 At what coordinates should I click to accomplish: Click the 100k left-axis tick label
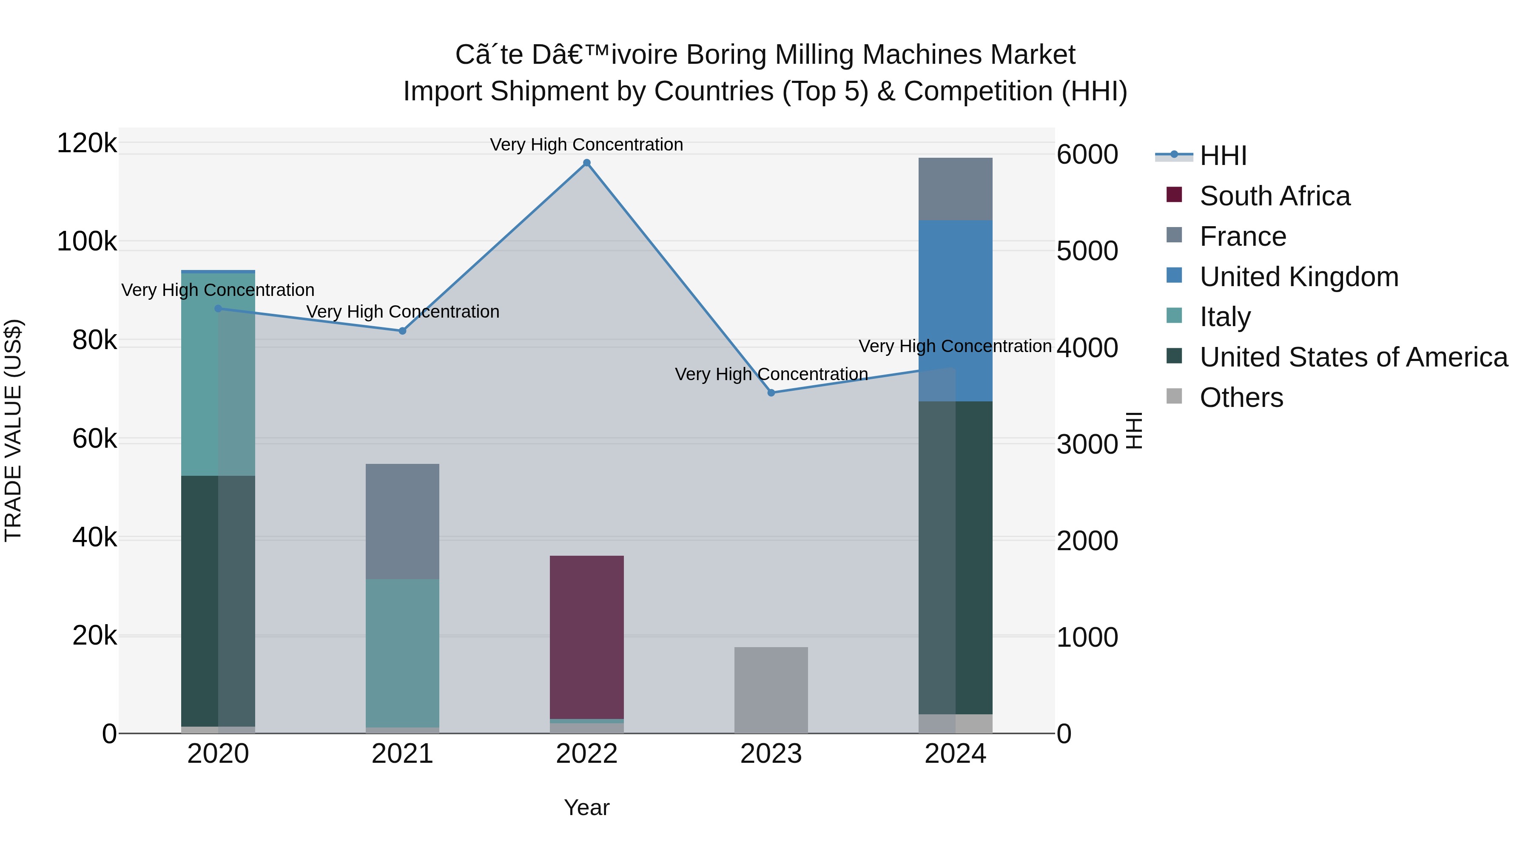(x=87, y=242)
